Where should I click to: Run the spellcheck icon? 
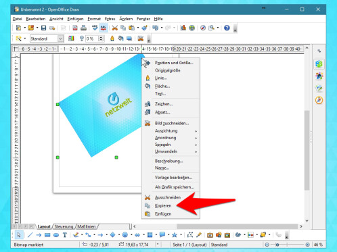click(x=95, y=28)
